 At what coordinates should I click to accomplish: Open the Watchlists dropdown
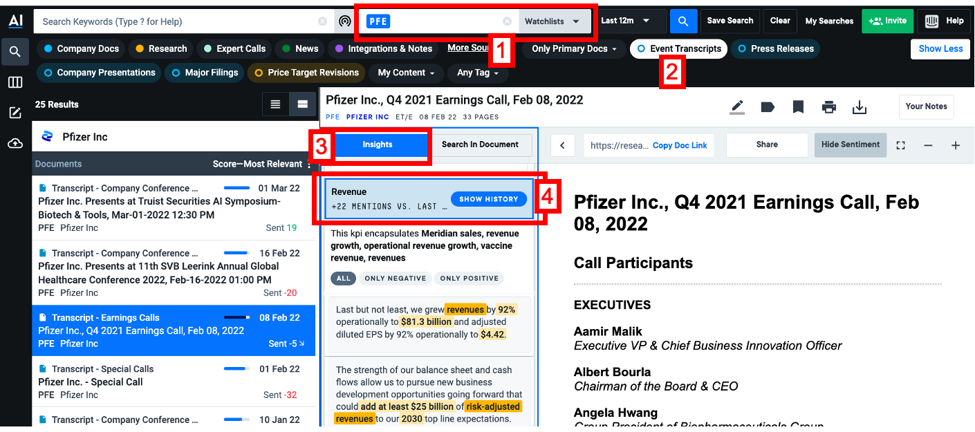pyautogui.click(x=552, y=21)
